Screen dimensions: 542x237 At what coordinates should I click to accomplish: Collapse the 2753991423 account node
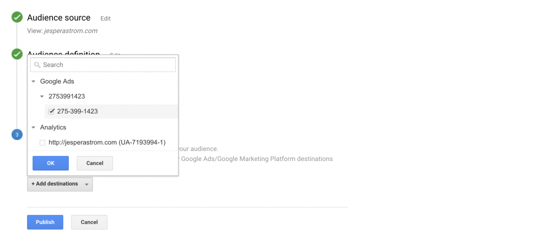[x=42, y=97]
